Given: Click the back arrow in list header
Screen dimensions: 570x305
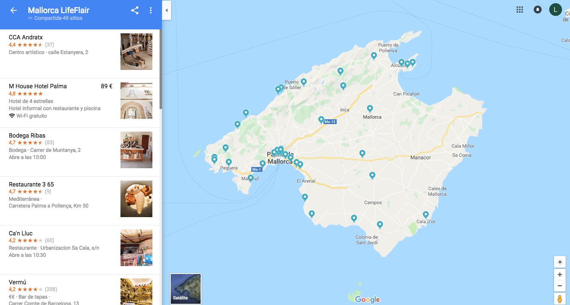Looking at the screenshot, I should click(14, 11).
